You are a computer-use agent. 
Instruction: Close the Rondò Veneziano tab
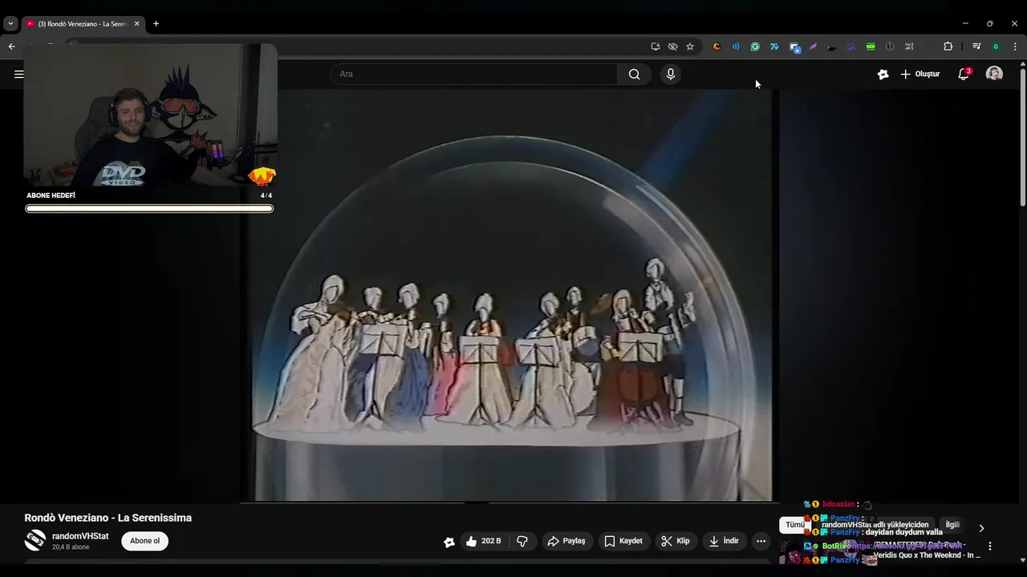136,24
